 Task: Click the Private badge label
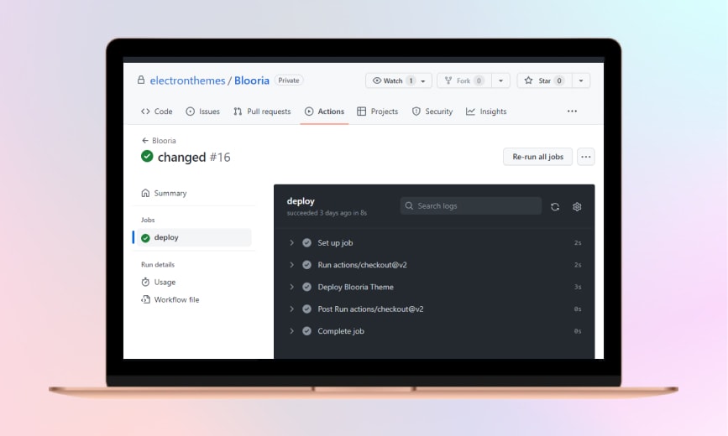(x=289, y=80)
